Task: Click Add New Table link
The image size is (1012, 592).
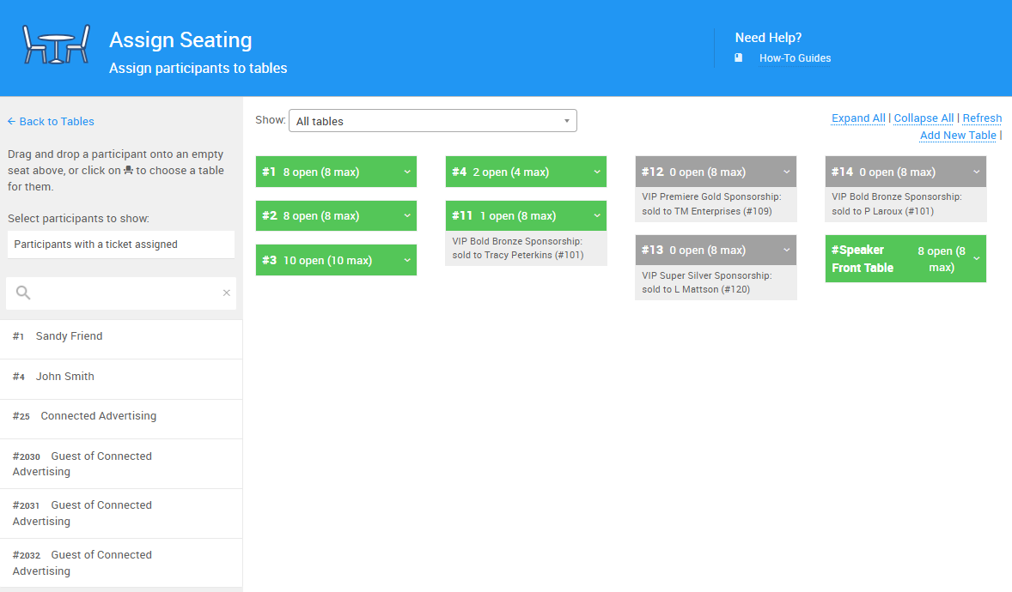Action: [958, 136]
